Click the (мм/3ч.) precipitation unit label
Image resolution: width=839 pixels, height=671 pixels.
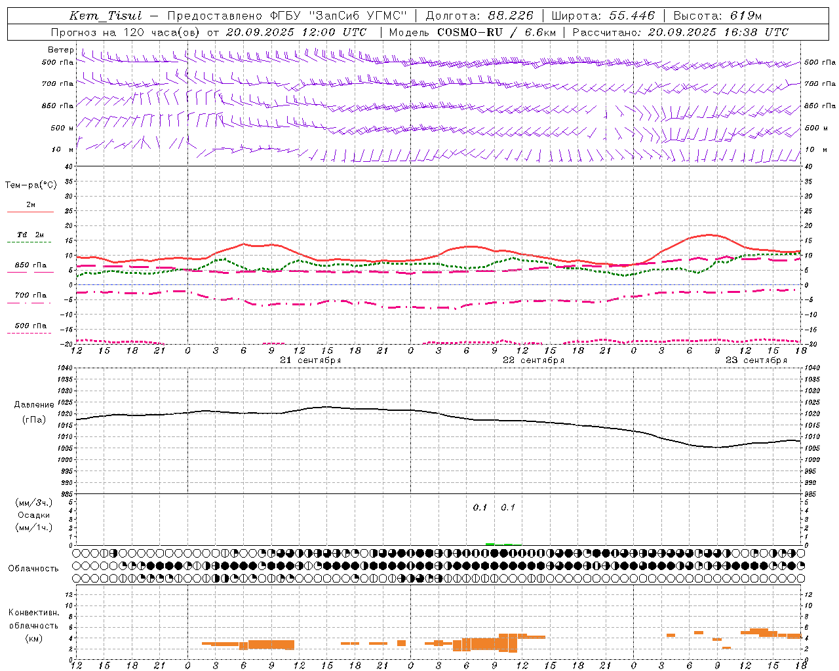[33, 503]
